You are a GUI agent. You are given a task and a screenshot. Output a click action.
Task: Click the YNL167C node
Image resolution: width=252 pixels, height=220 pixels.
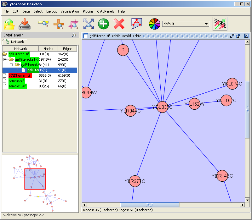(x=226, y=100)
